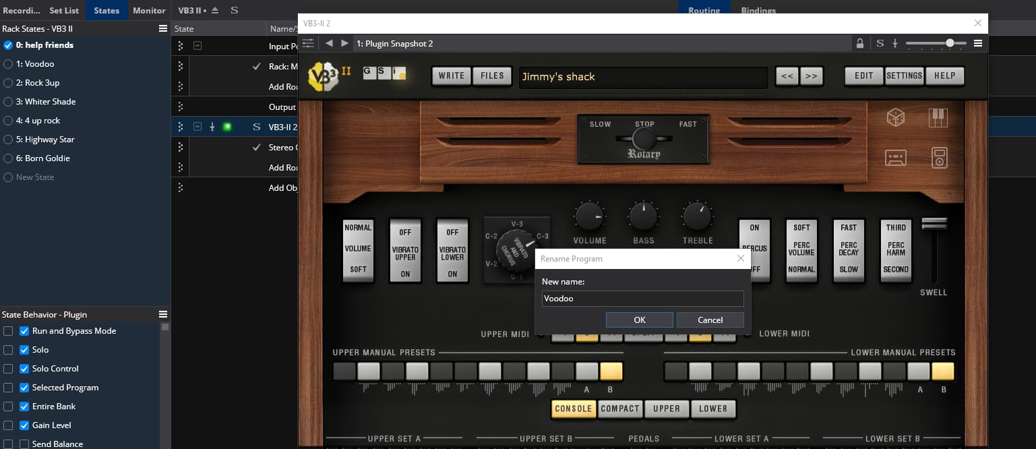Open the Rack States panel hamburger menu

pos(162,29)
